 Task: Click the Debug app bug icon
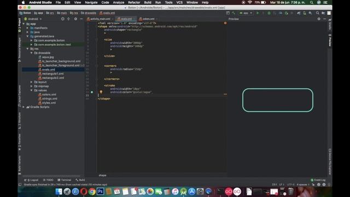click(269, 13)
